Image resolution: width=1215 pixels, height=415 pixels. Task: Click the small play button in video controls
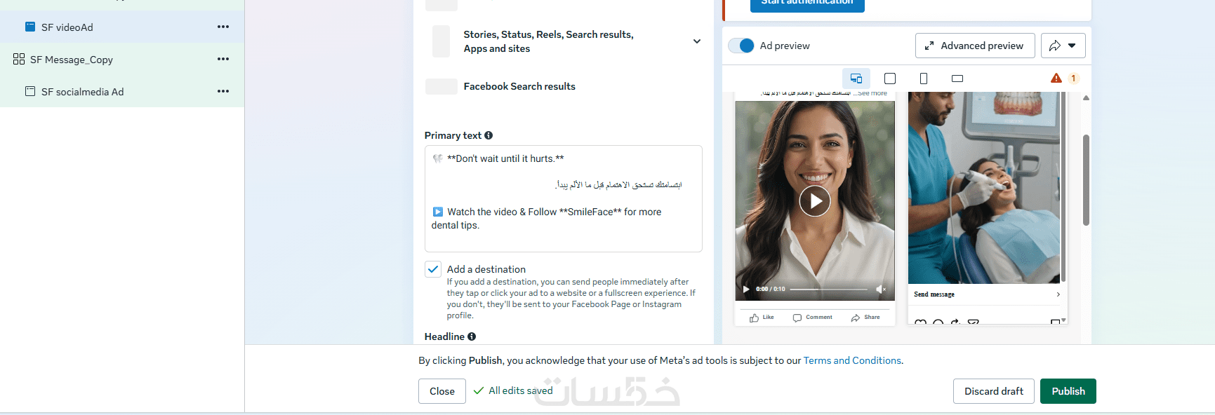pyautogui.click(x=746, y=289)
